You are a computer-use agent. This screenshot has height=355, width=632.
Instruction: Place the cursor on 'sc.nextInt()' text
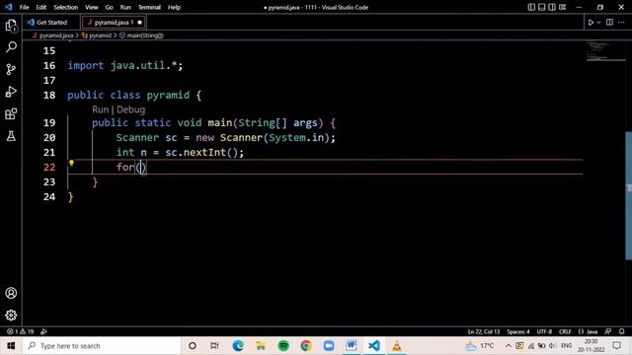pyautogui.click(x=201, y=153)
